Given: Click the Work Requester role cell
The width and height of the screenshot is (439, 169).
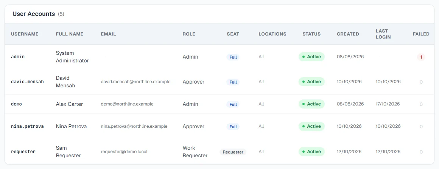Looking at the screenshot, I should [195, 152].
